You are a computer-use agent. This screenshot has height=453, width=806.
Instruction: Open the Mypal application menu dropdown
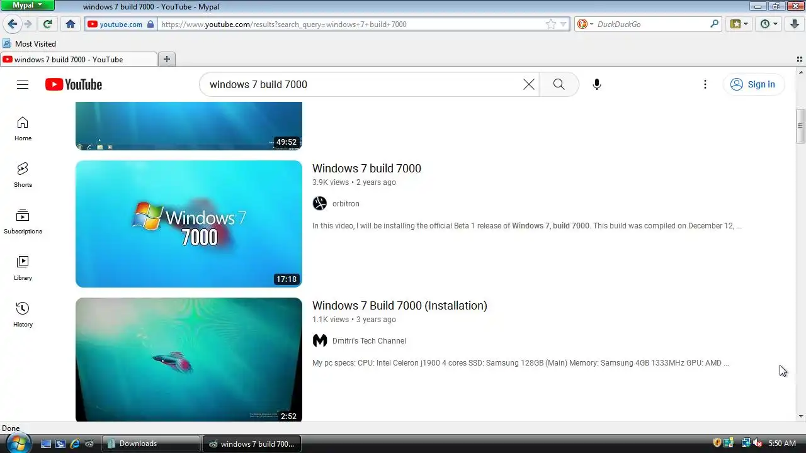pos(27,5)
